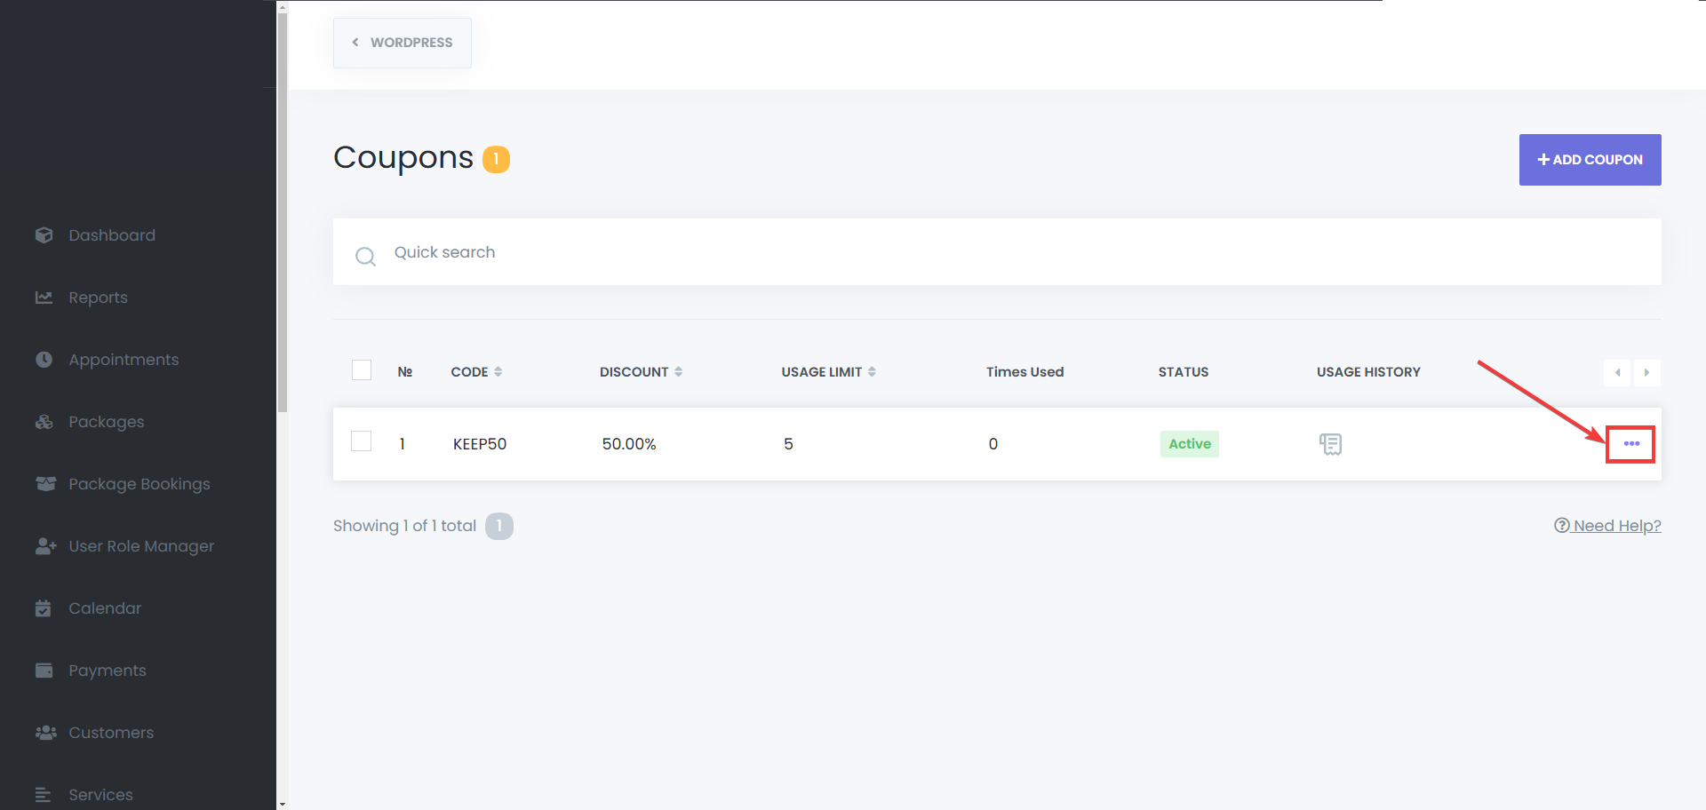Click the magnifier icon in search bar
This screenshot has height=810, width=1706.
365,257
